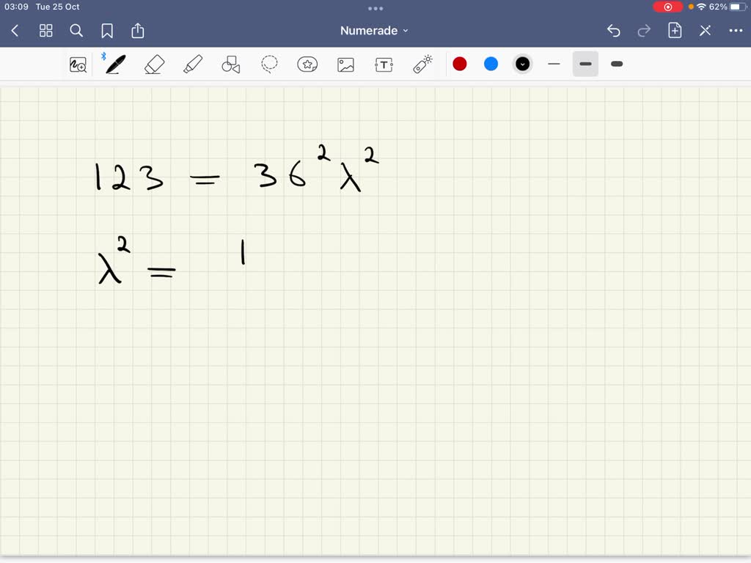This screenshot has width=751, height=563.
Task: Toggle the zoom writing tool
Action: 77,64
